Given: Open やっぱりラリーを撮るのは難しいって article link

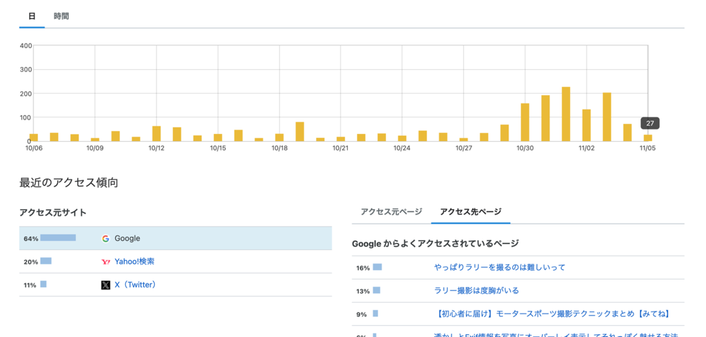Looking at the screenshot, I should [499, 267].
